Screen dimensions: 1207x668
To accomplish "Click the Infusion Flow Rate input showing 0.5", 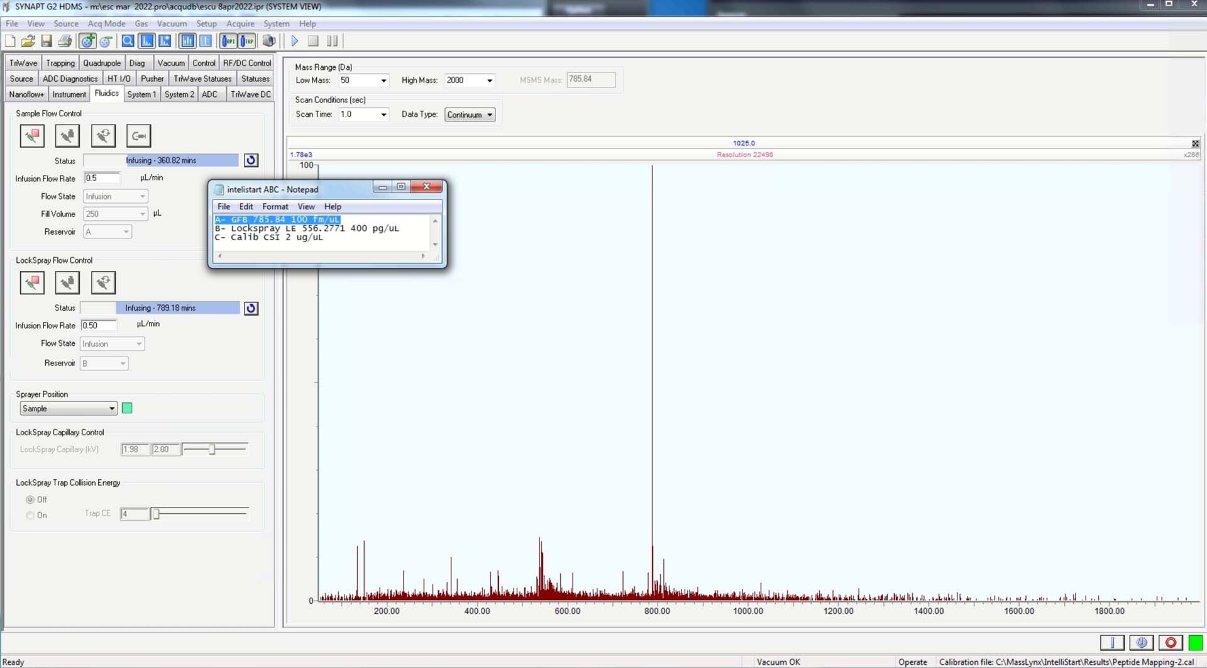I will (x=102, y=178).
